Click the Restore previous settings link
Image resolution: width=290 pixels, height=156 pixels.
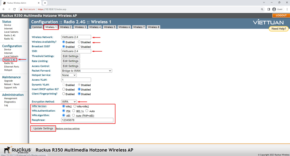[x=68, y=129]
